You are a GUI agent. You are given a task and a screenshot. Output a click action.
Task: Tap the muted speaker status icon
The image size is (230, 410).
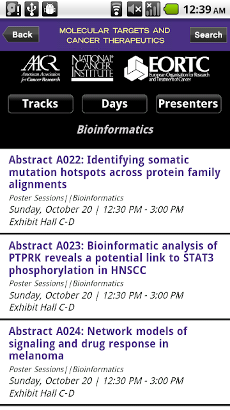[135, 9]
